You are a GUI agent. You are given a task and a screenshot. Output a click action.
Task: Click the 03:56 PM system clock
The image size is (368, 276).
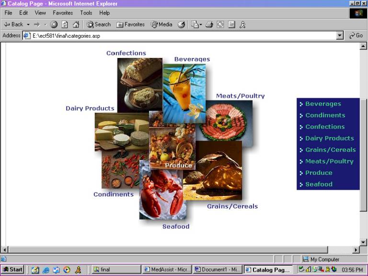(x=353, y=270)
